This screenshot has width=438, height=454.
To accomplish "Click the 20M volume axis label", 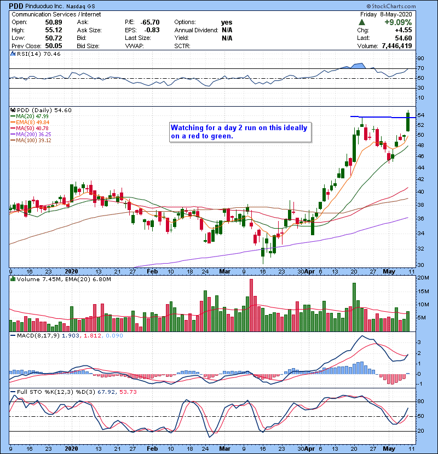I will [423, 278].
